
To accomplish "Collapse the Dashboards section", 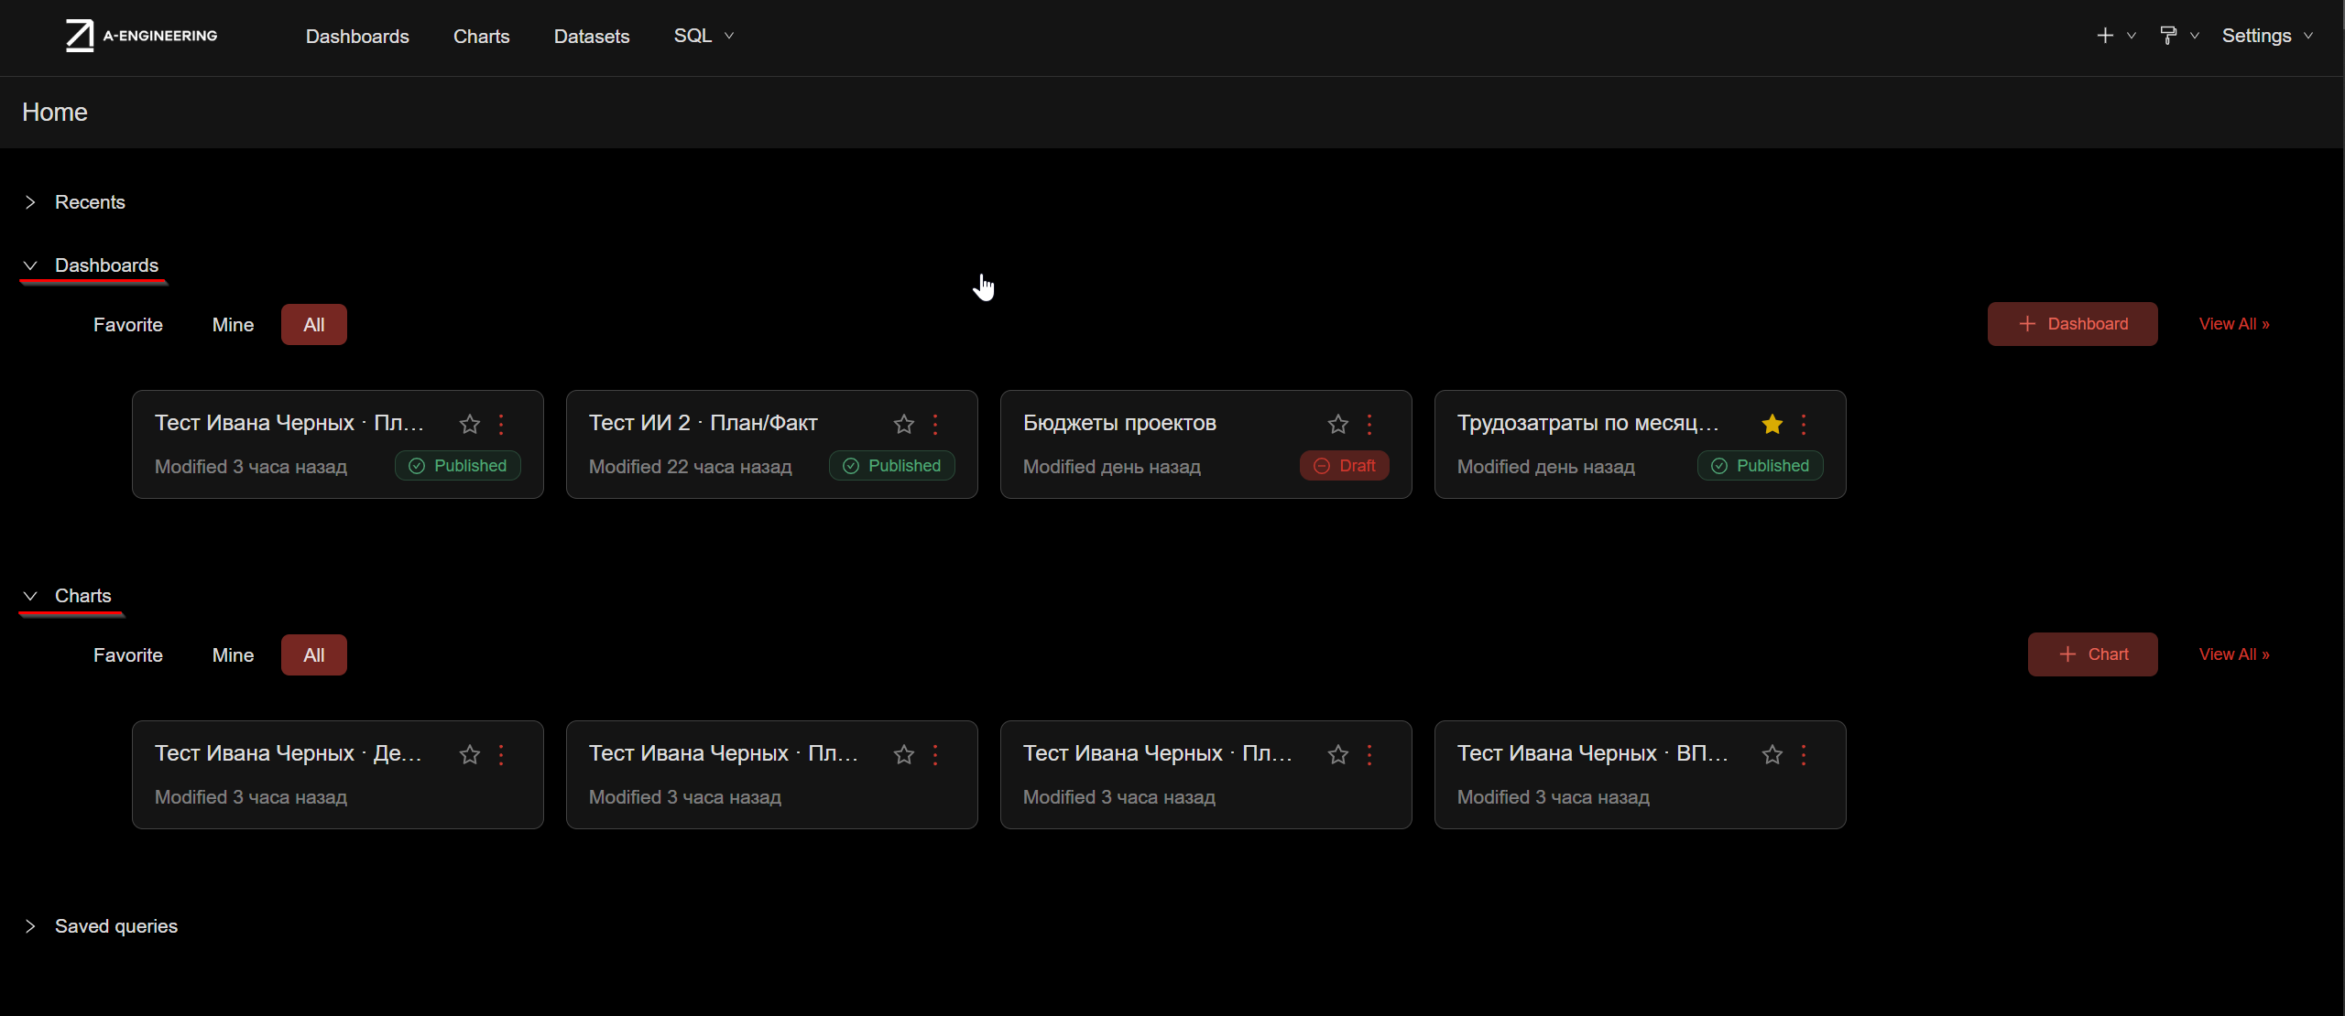I will (92, 265).
